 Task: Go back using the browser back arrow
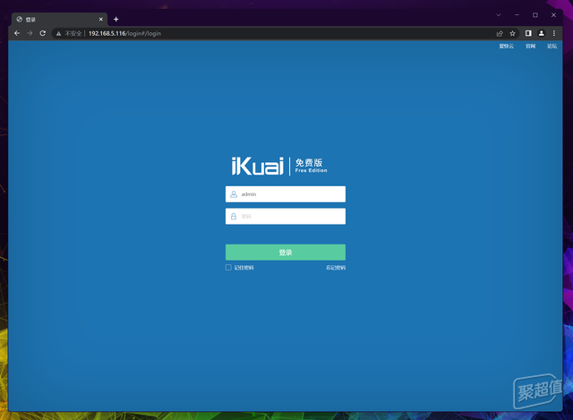pyautogui.click(x=17, y=33)
